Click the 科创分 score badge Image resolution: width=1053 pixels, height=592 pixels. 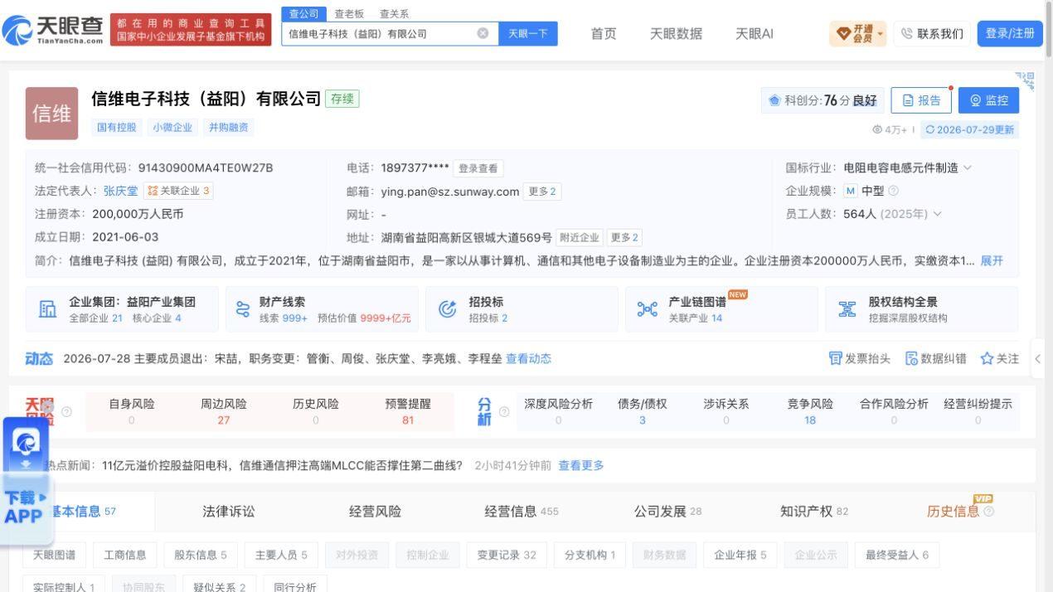point(823,100)
